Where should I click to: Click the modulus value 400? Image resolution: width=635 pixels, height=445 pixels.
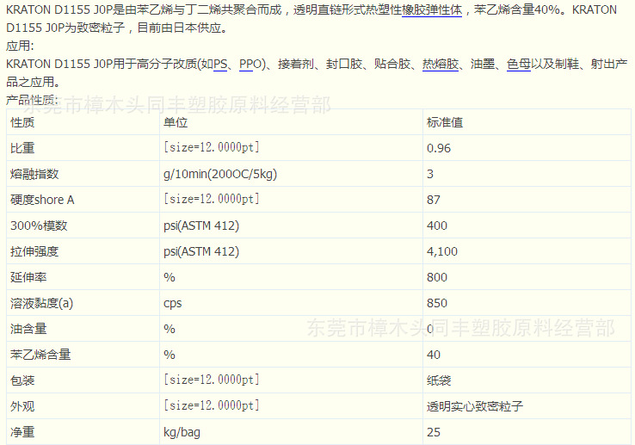point(437,226)
